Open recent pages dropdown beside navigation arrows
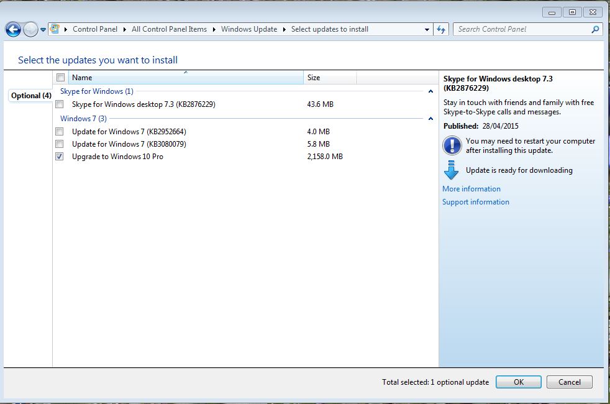 [43, 30]
